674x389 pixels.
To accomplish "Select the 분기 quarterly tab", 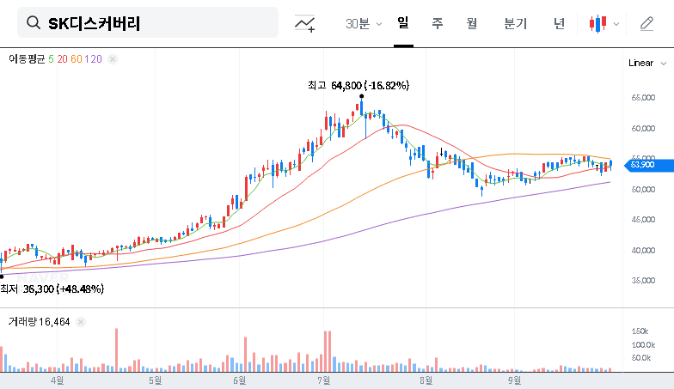I will [x=515, y=23].
